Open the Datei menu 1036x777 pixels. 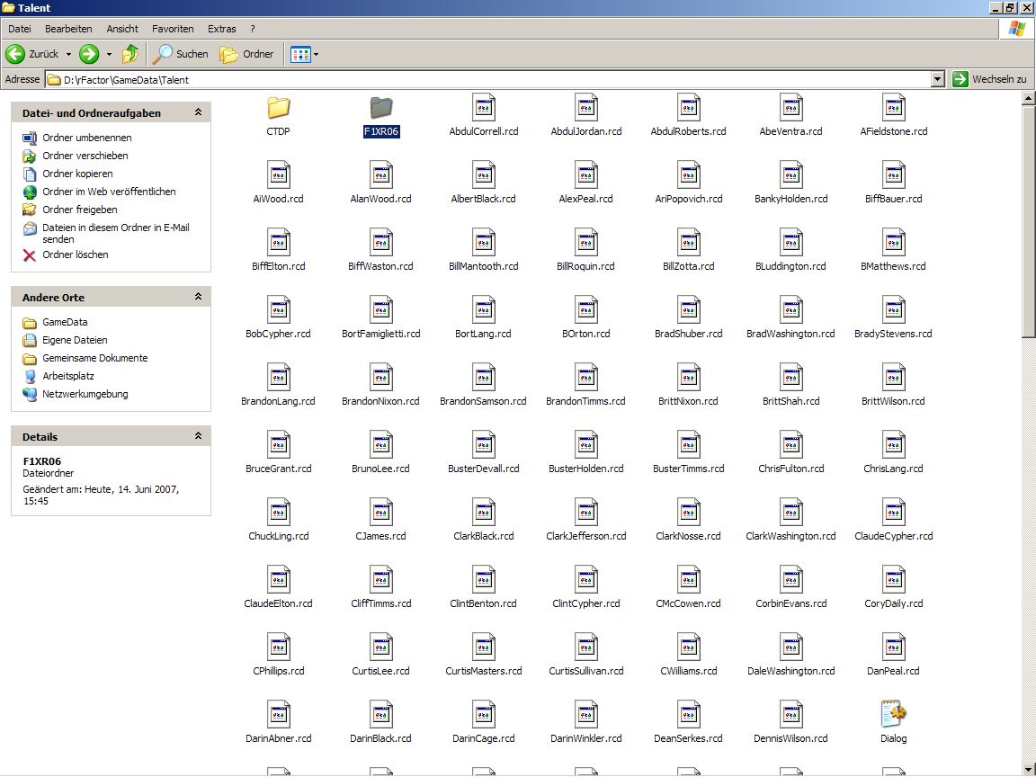[x=20, y=29]
